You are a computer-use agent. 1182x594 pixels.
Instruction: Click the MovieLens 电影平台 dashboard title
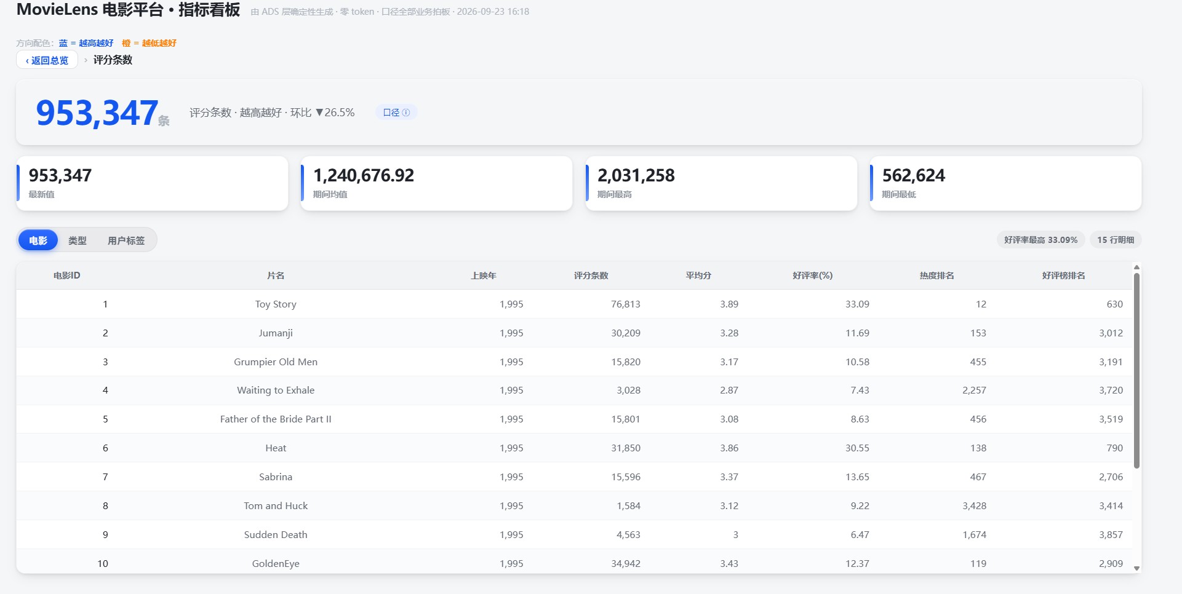click(x=128, y=10)
